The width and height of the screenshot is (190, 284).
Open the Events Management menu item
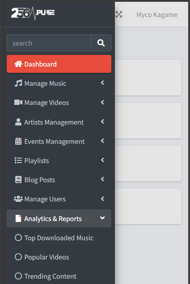pos(59,141)
